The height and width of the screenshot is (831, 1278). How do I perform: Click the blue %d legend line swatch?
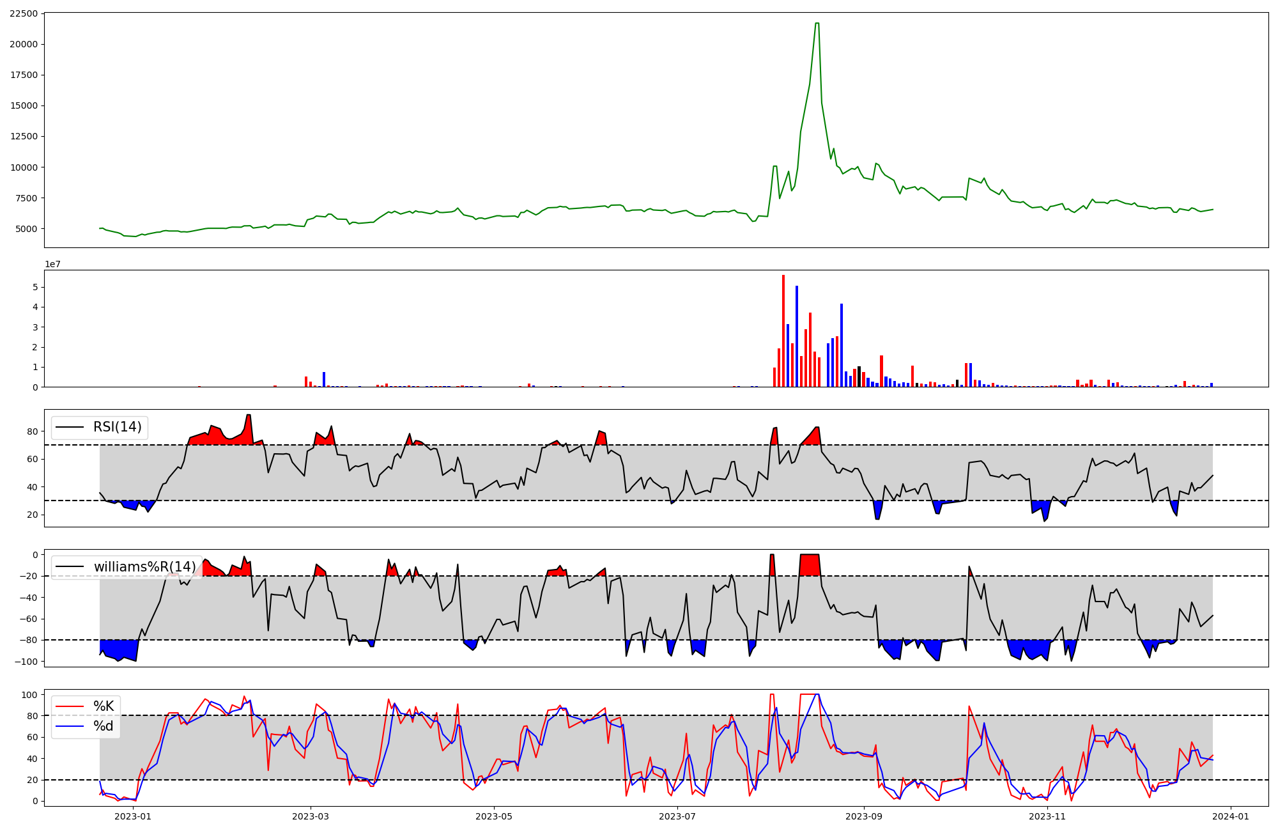point(70,726)
